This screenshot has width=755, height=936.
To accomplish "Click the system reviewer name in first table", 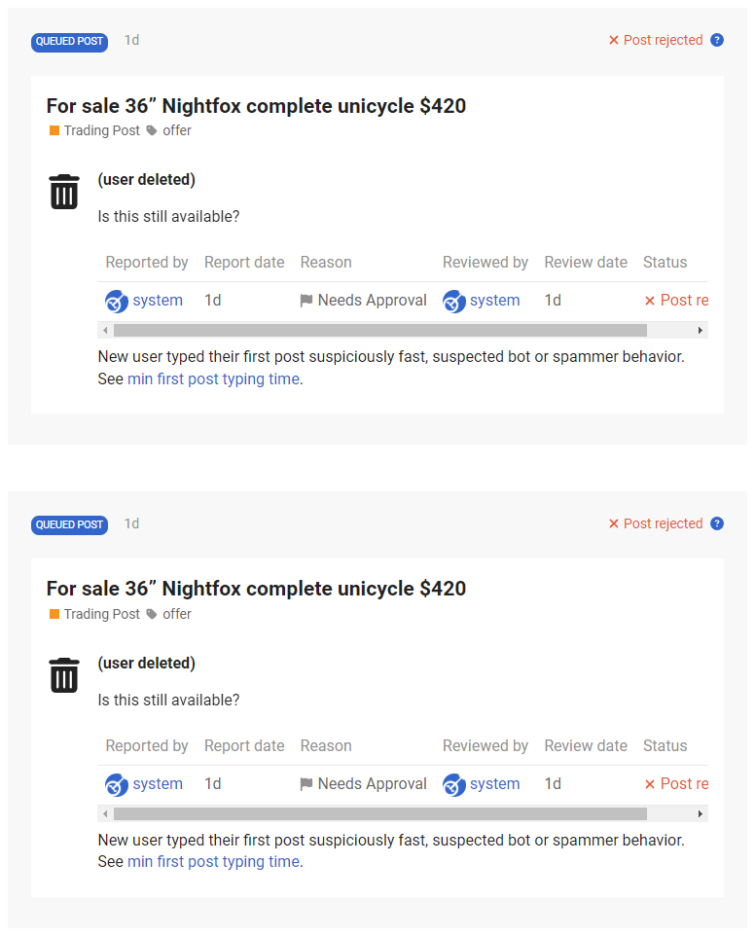I will click(494, 301).
